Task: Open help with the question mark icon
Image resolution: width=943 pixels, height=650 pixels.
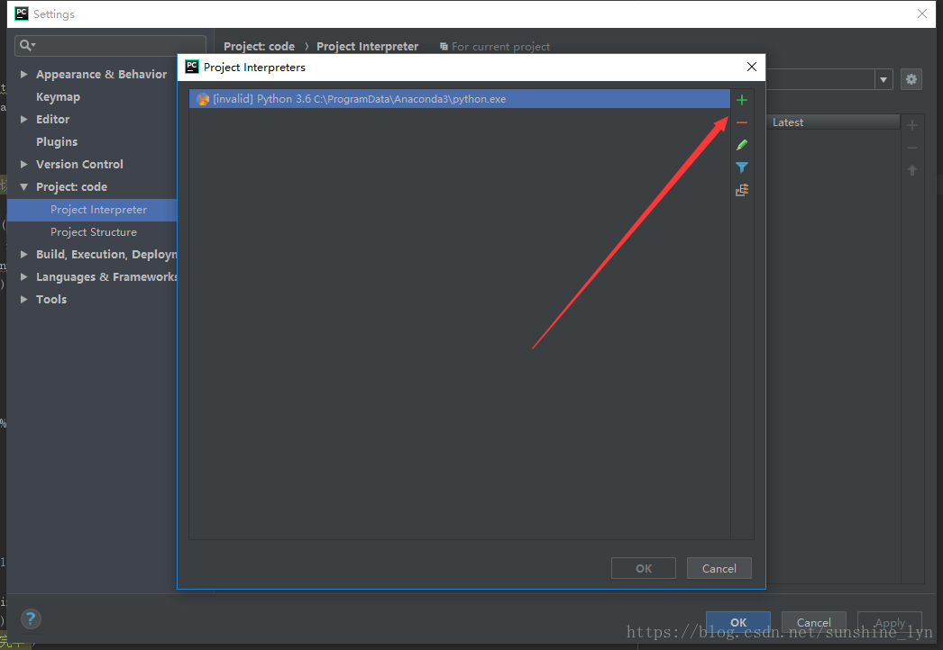Action: point(31,618)
